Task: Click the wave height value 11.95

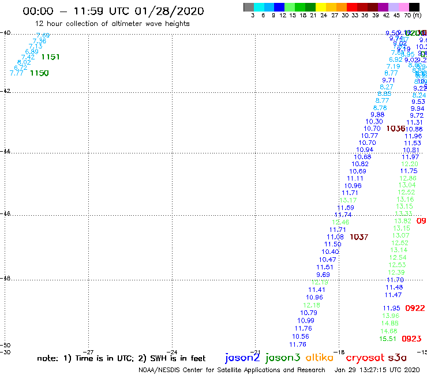Action: [392, 308]
